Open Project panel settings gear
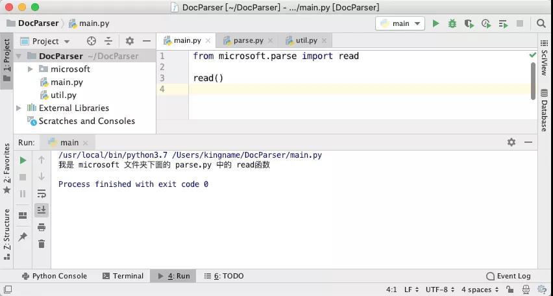The height and width of the screenshot is (296, 553). point(130,42)
